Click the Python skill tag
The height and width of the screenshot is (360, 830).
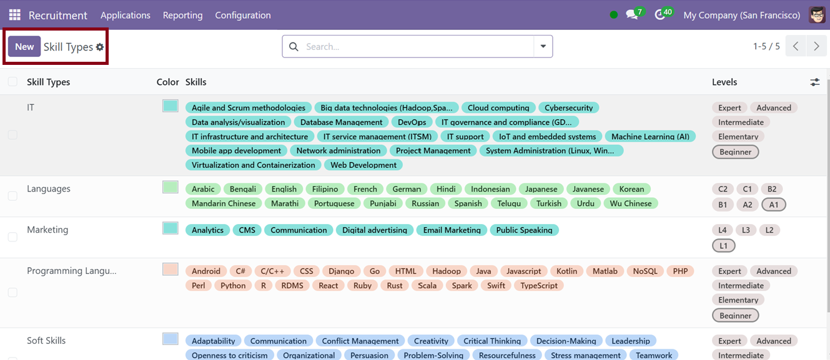[234, 286]
